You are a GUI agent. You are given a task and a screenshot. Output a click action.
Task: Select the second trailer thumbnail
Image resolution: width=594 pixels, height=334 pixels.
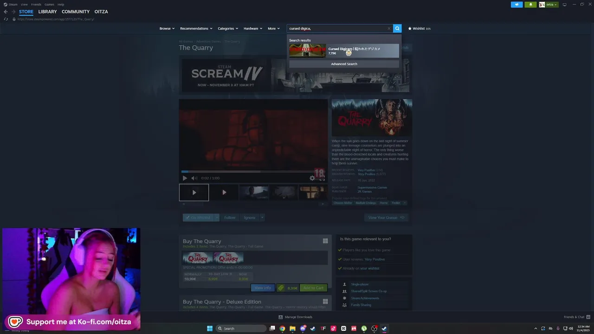coord(224,193)
